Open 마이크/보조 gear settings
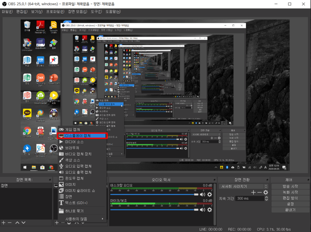311x232 pixels. [x=210, y=209]
